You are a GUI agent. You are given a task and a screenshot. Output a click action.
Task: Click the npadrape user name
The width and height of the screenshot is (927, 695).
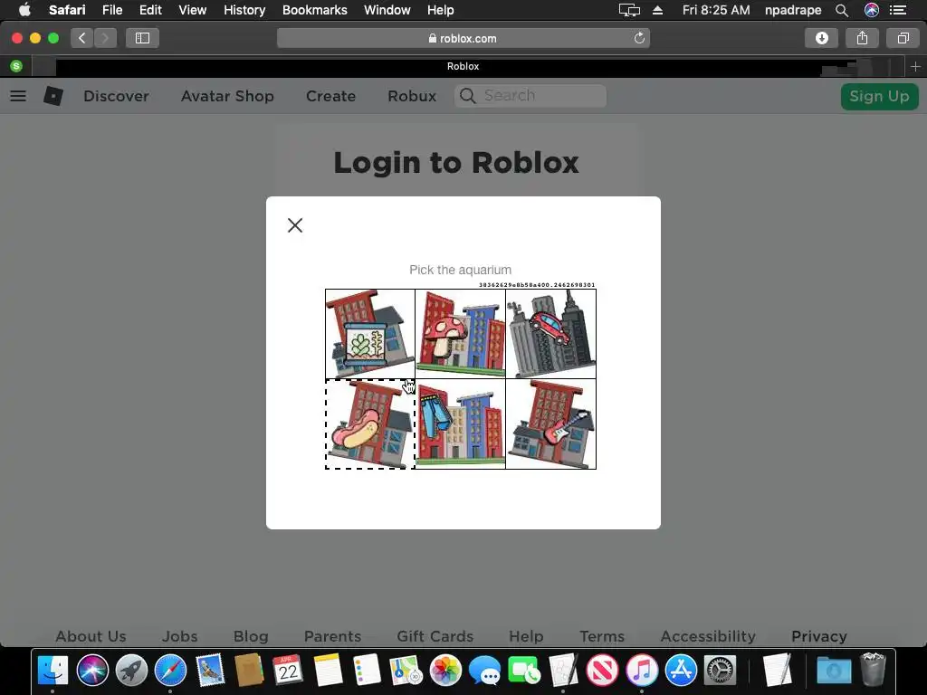[793, 10]
